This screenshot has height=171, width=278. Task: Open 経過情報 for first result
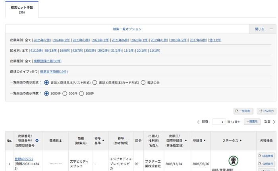tap(266, 156)
